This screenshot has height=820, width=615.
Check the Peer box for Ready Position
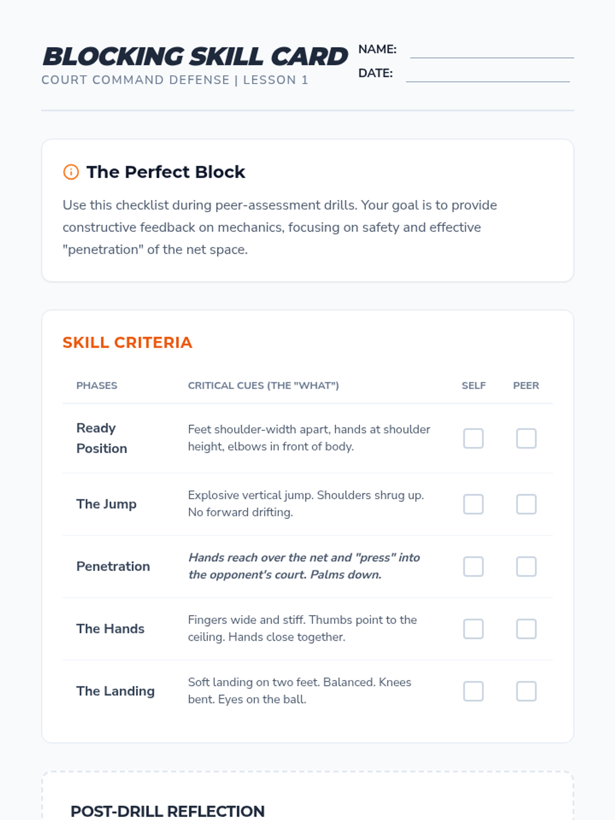click(x=526, y=439)
